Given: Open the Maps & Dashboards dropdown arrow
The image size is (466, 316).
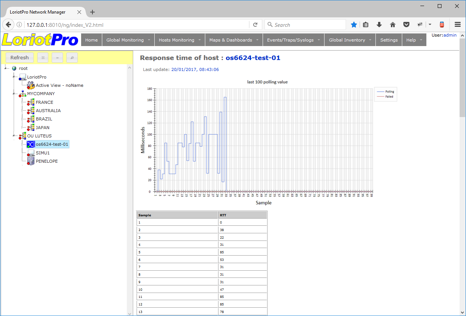Looking at the screenshot, I should 257,40.
